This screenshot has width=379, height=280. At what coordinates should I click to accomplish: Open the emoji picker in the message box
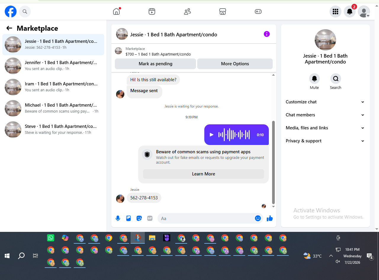(258, 219)
